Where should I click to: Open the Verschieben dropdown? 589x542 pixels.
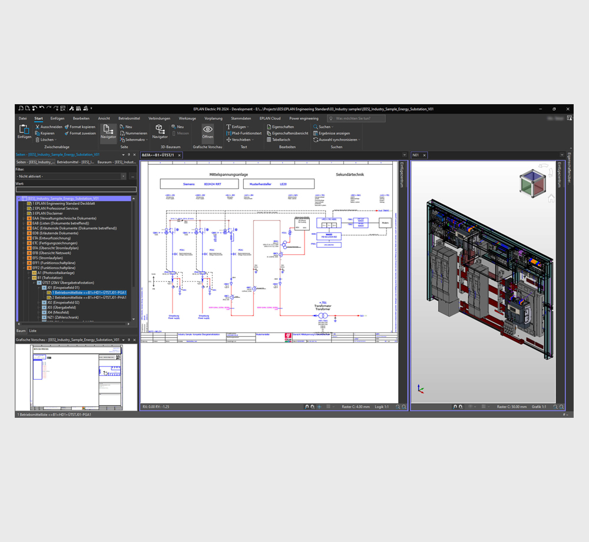coord(240,139)
